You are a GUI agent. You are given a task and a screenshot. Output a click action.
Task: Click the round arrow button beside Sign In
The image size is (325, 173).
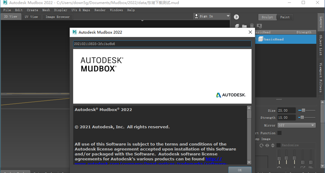click(x=236, y=17)
